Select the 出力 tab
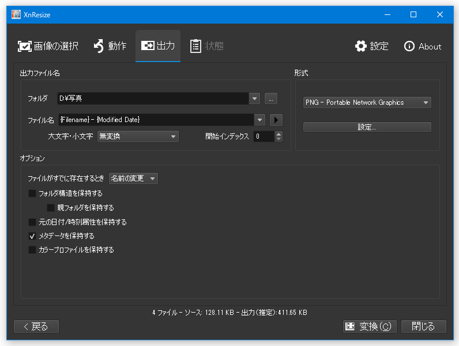The width and height of the screenshot is (459, 346). (x=158, y=46)
